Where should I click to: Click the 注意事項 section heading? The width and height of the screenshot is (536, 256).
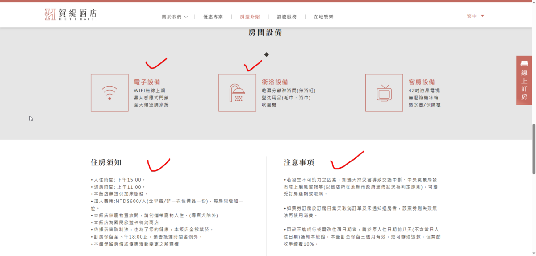point(299,162)
